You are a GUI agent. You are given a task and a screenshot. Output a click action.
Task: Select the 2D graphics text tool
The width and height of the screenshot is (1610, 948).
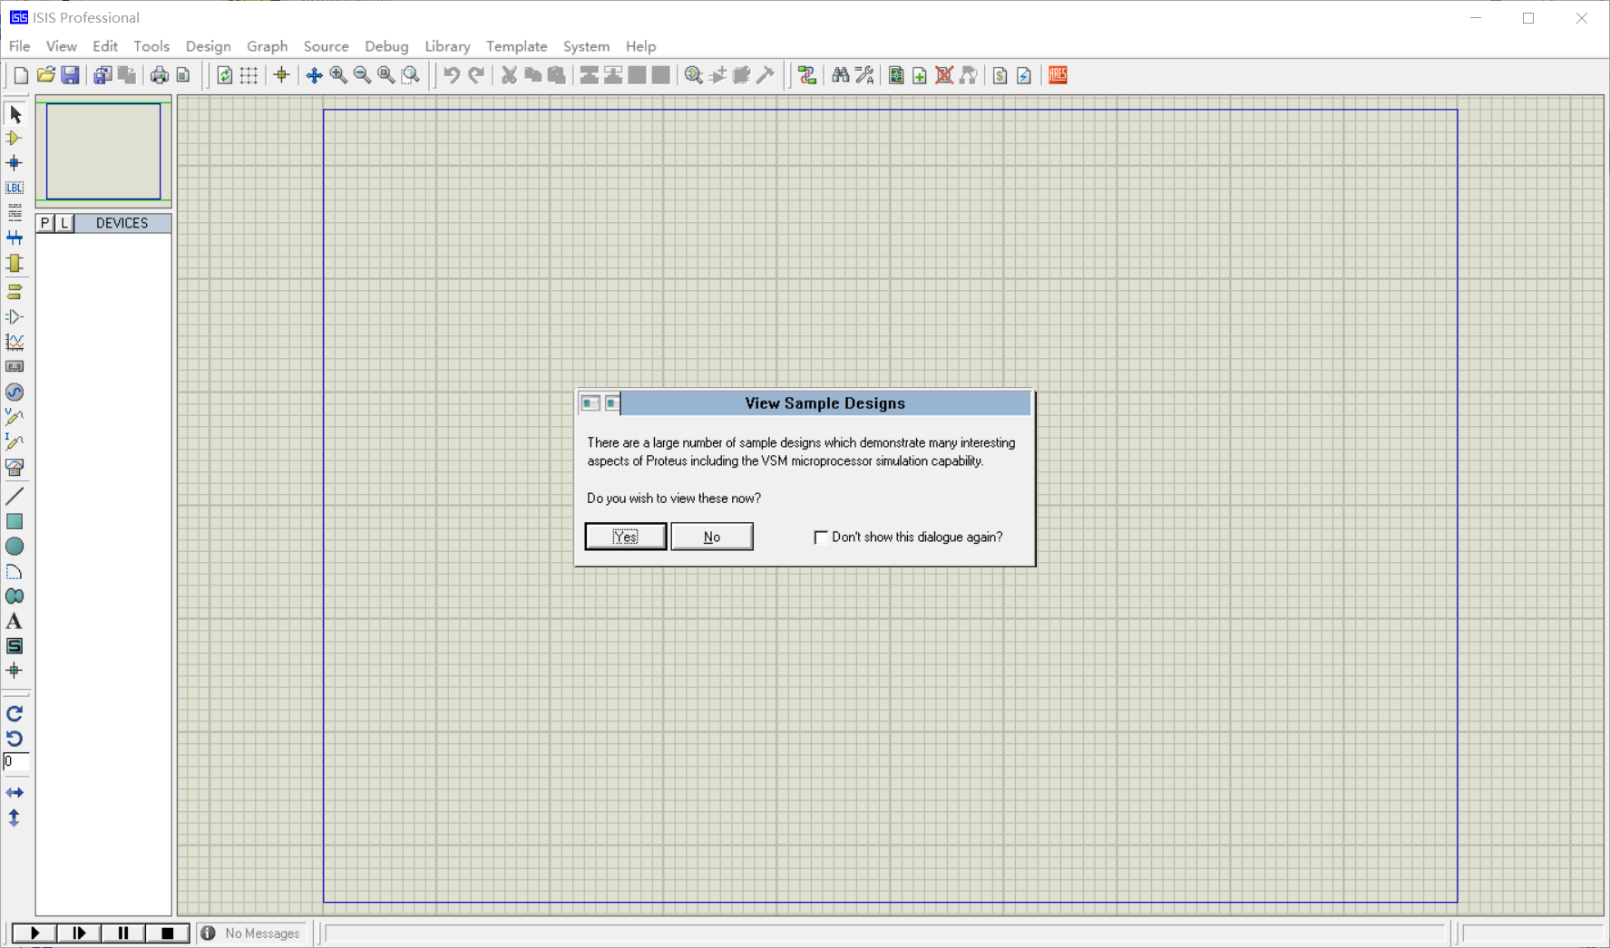(x=15, y=622)
